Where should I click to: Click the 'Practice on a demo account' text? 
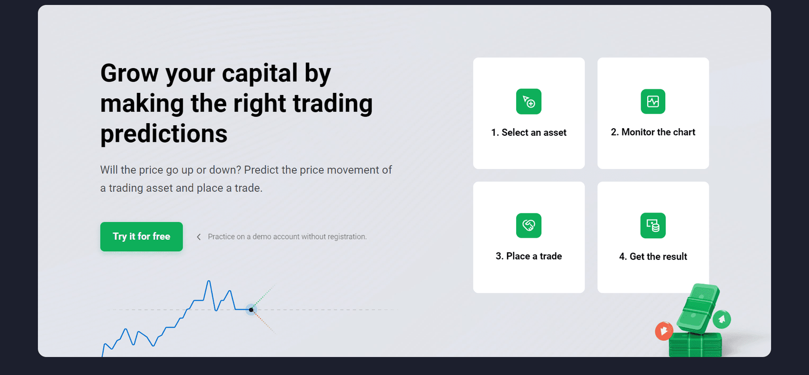[x=287, y=237]
